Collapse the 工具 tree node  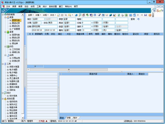pyautogui.click(x=2, y=64)
